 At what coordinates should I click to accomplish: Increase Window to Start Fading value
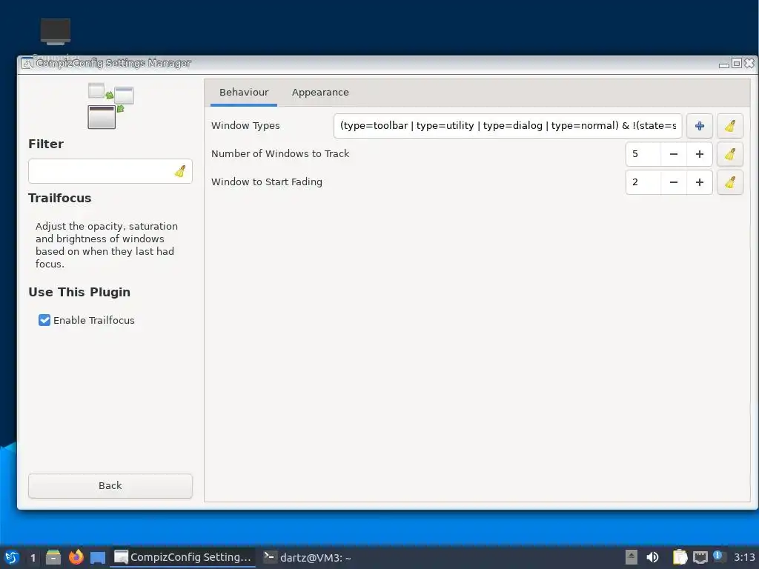[x=700, y=182]
